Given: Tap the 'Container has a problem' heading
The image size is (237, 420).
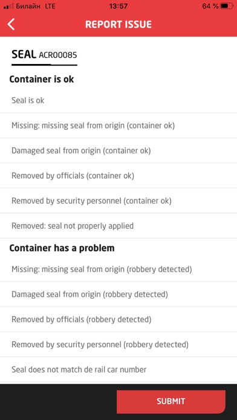Looking at the screenshot, I should coord(62,248).
